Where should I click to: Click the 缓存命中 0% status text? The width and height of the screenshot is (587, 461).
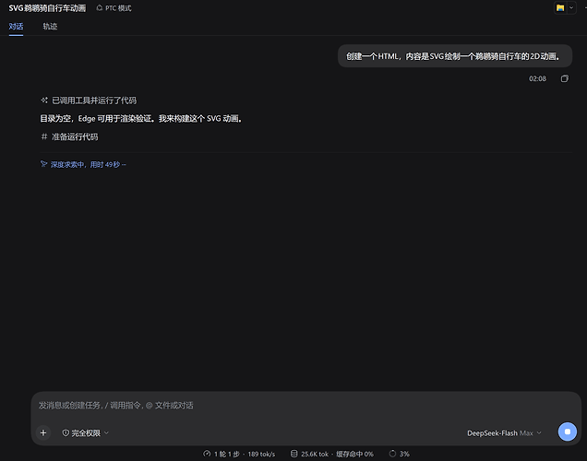(x=354, y=454)
